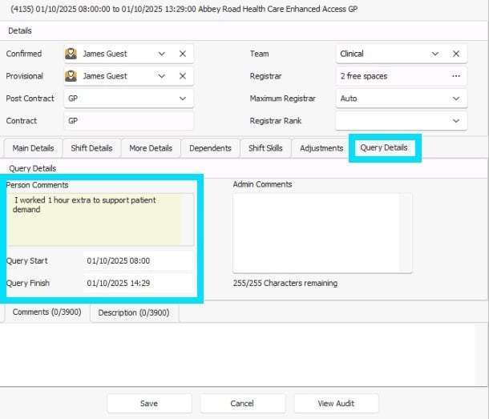Screen dimensions: 489x419
Task: Click the Admin Comments scrollbar
Action: (406, 232)
